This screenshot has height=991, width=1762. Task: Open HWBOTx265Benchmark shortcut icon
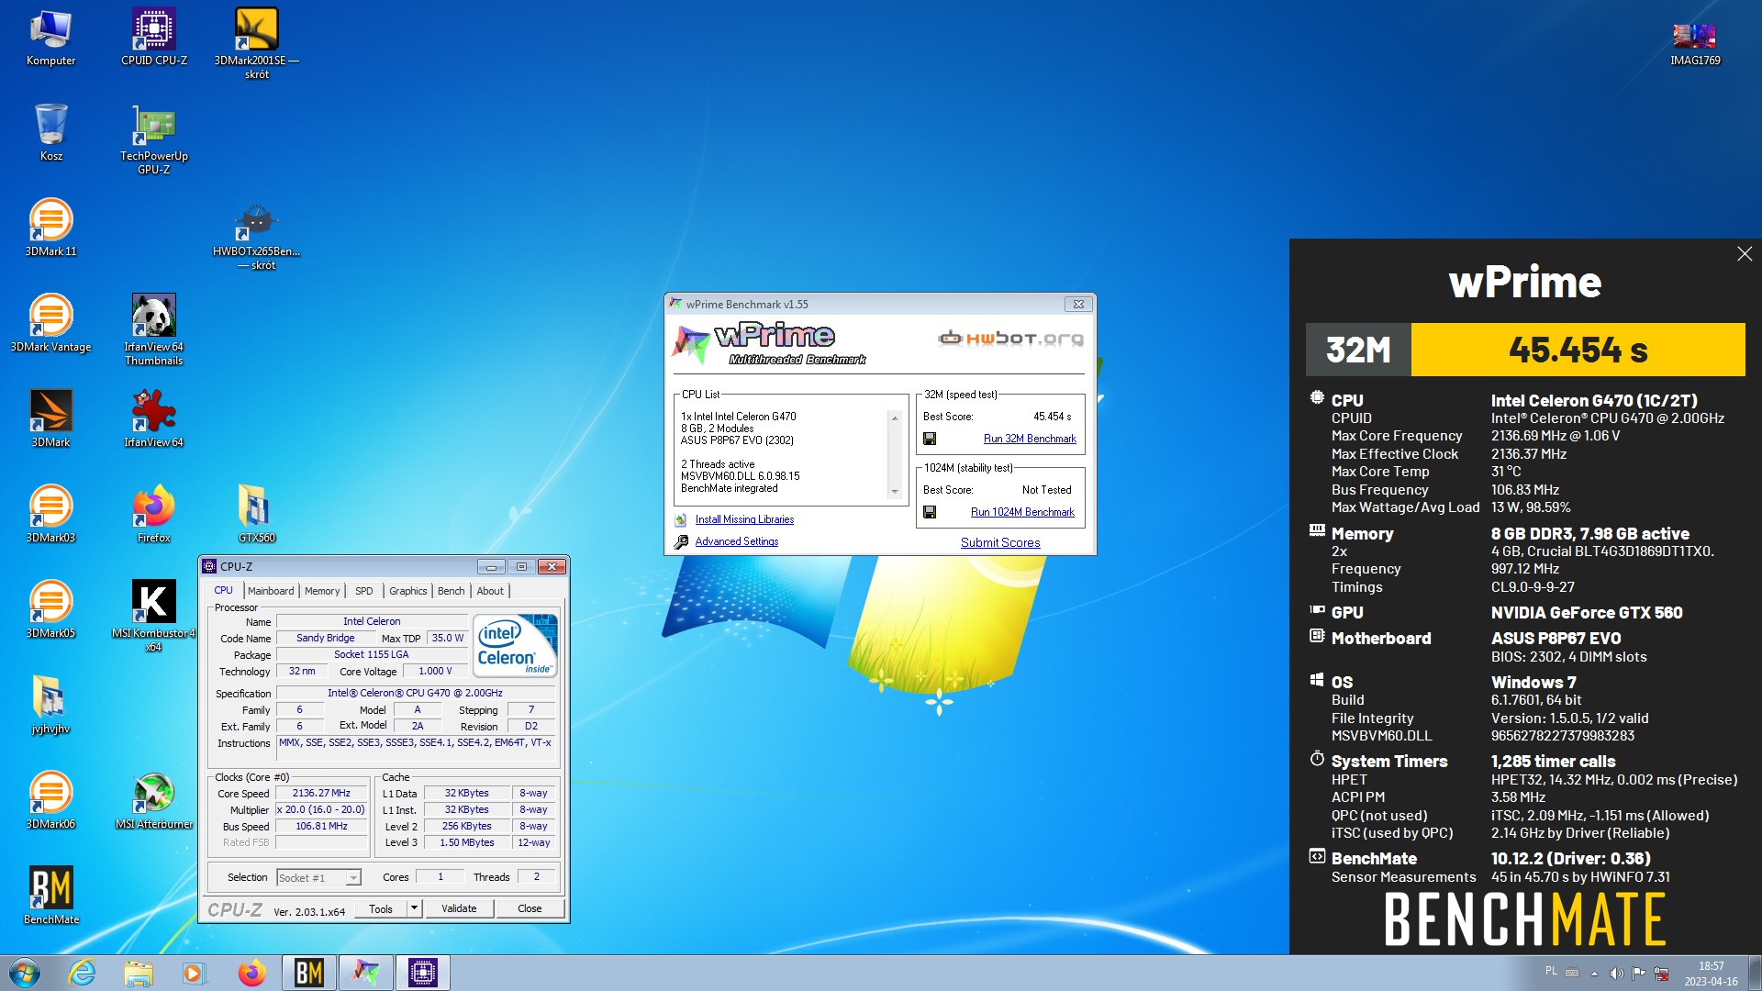click(257, 236)
